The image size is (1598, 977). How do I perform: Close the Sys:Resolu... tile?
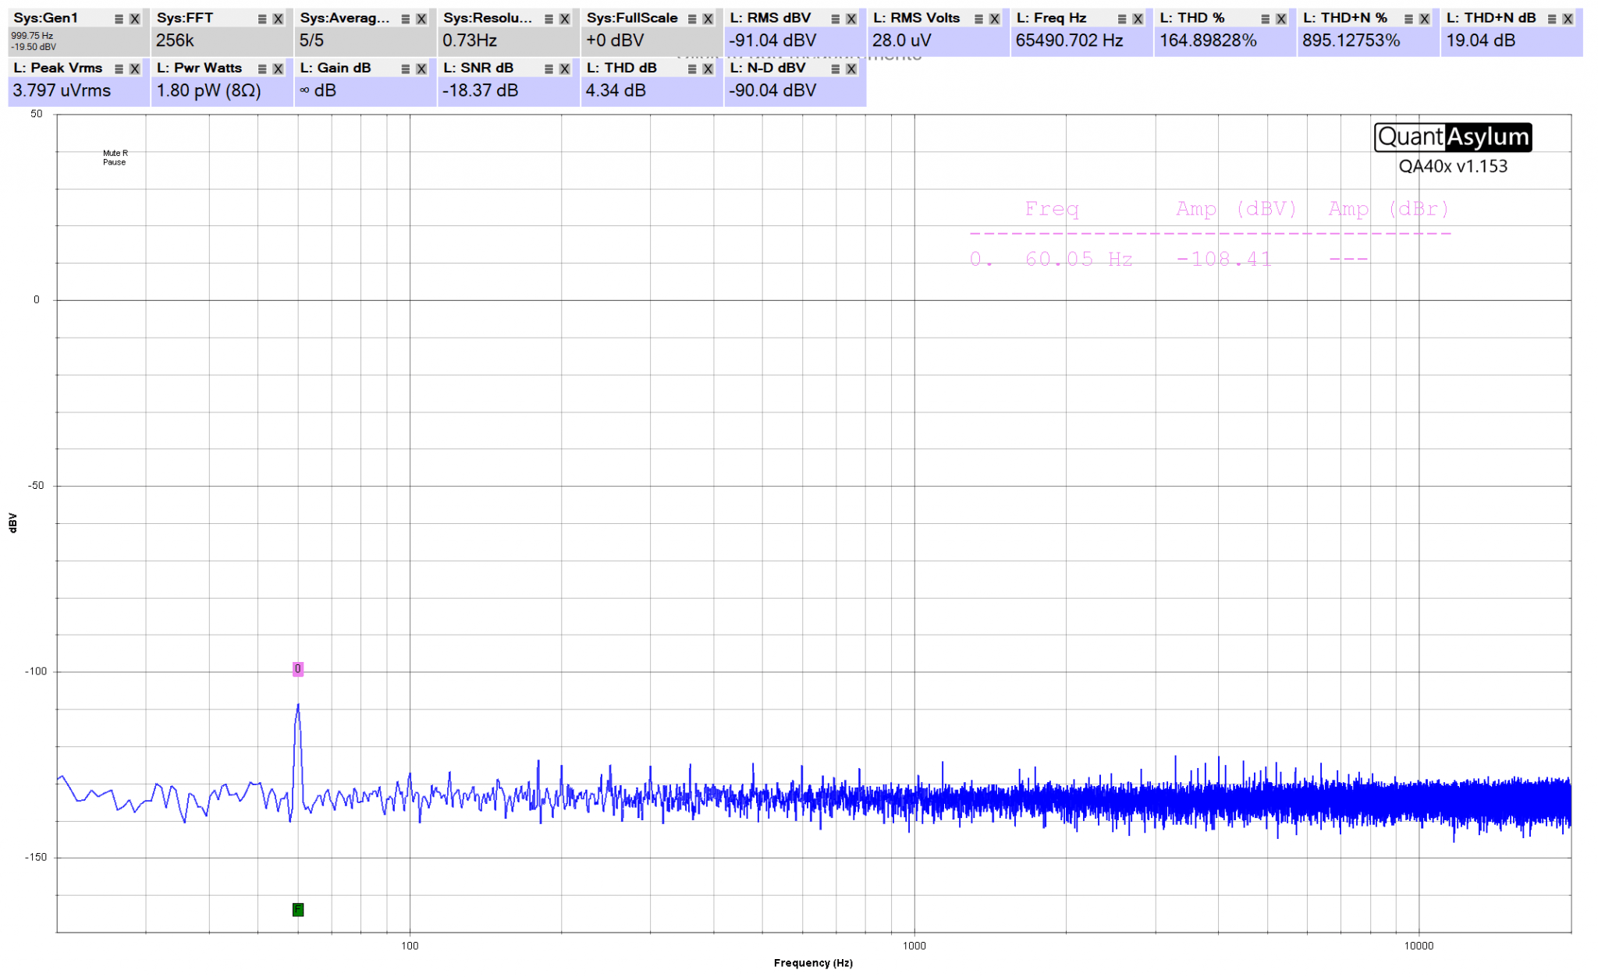click(x=565, y=19)
